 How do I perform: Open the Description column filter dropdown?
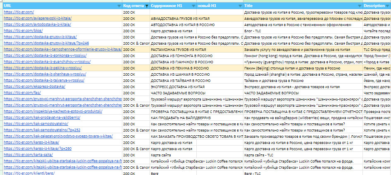point(387,6)
